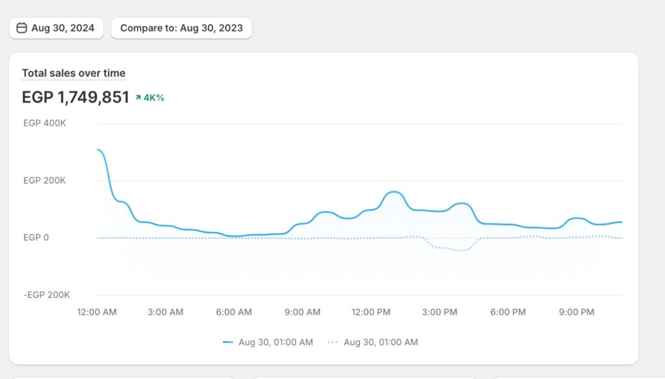The height and width of the screenshot is (379, 665).
Task: Open the Aug 30, 2024 date picker
Action: 56,28
